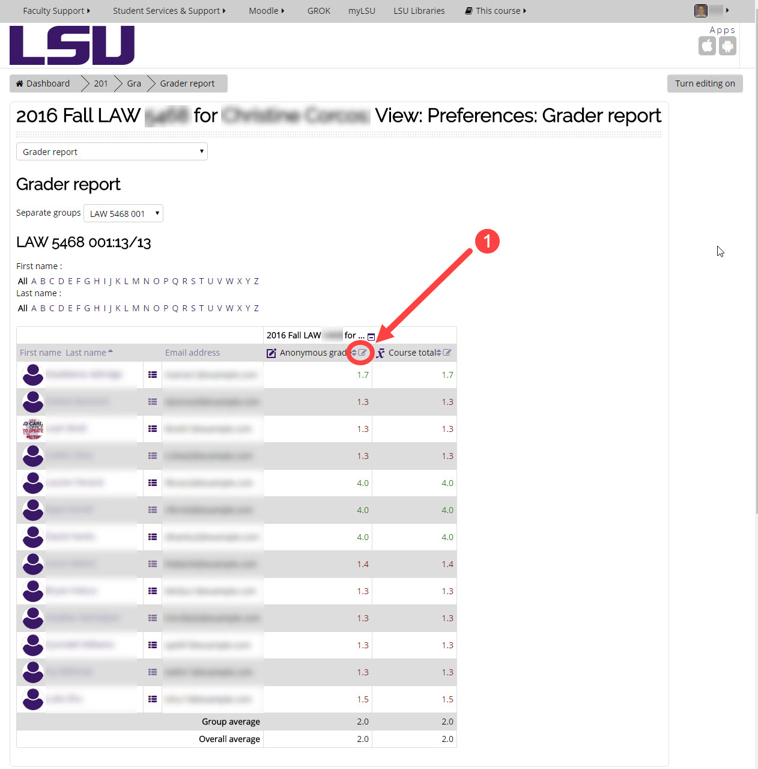This screenshot has height=769, width=758.
Task: Open myLSU from the top bar
Action: (x=362, y=11)
